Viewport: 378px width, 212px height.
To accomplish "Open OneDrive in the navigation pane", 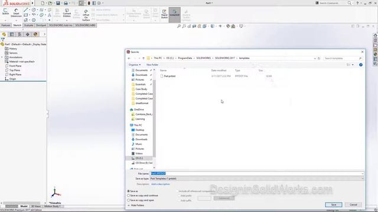I will point(139,110).
